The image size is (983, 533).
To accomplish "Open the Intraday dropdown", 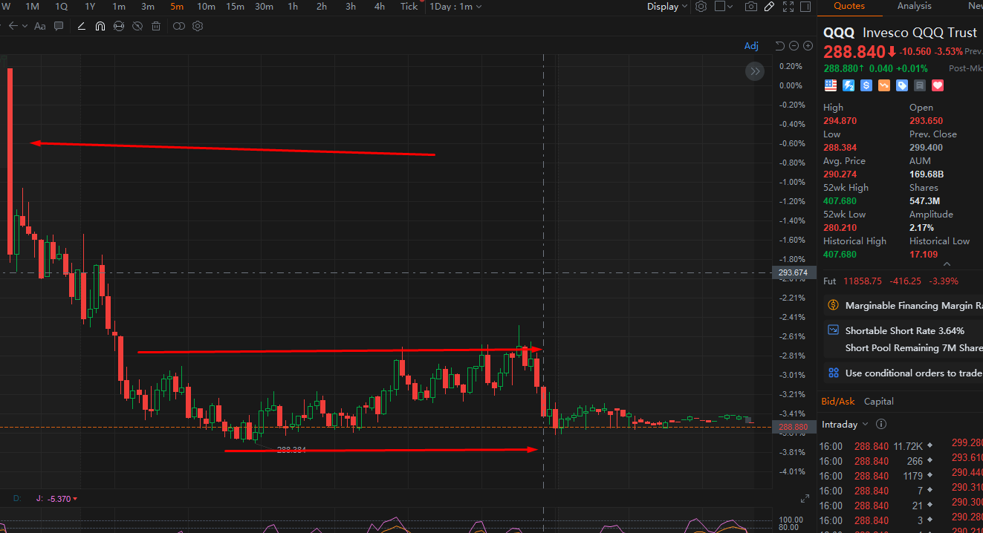I will pos(845,425).
